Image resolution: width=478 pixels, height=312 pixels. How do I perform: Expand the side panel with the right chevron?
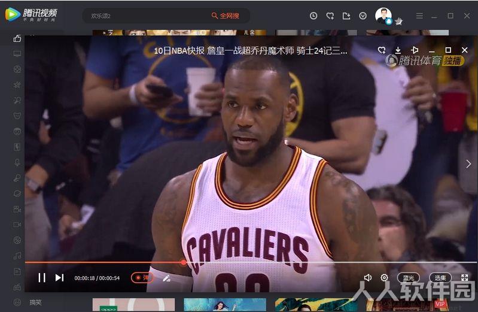coord(468,164)
